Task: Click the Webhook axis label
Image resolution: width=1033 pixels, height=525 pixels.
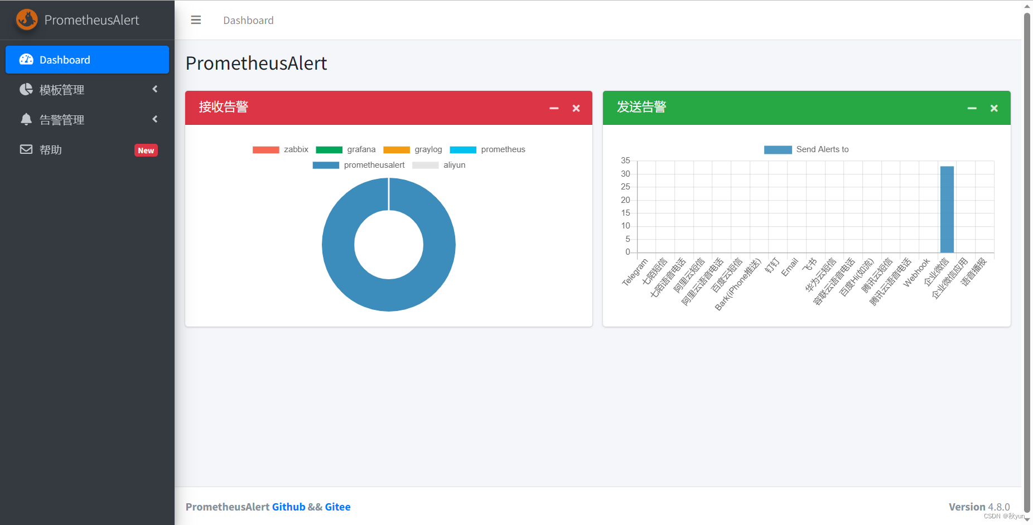Action: pos(917,272)
